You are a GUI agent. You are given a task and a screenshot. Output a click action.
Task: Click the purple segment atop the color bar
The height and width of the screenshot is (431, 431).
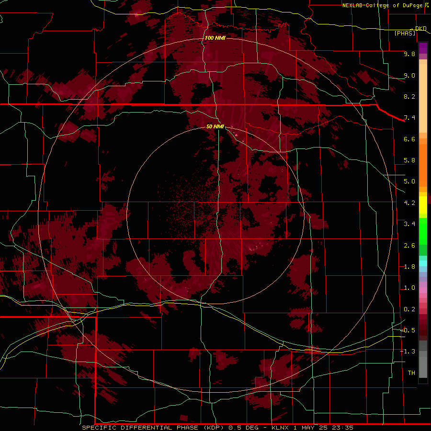(423, 48)
